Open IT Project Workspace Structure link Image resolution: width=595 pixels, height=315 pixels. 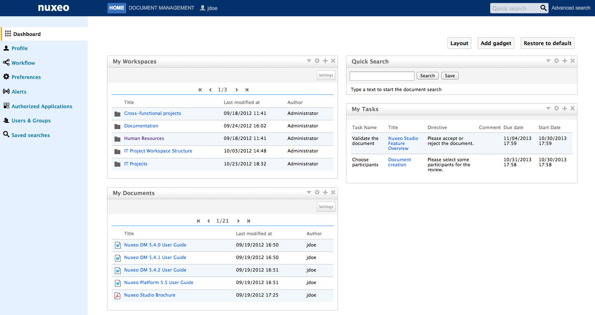[x=158, y=151]
